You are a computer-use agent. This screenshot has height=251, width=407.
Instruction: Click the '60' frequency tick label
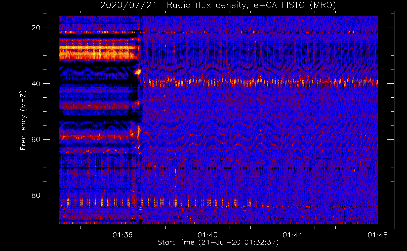point(36,139)
